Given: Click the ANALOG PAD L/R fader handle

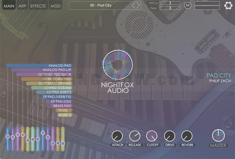Looking at the screenshot, I should [x=13, y=137].
